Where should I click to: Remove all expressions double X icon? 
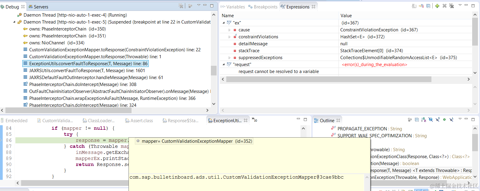pos(452,6)
